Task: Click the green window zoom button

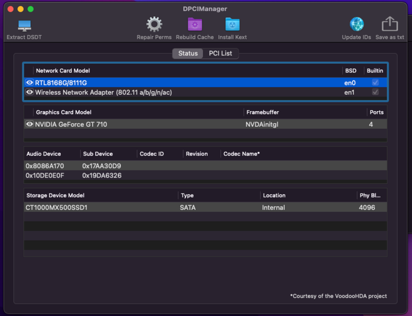Action: (30, 9)
